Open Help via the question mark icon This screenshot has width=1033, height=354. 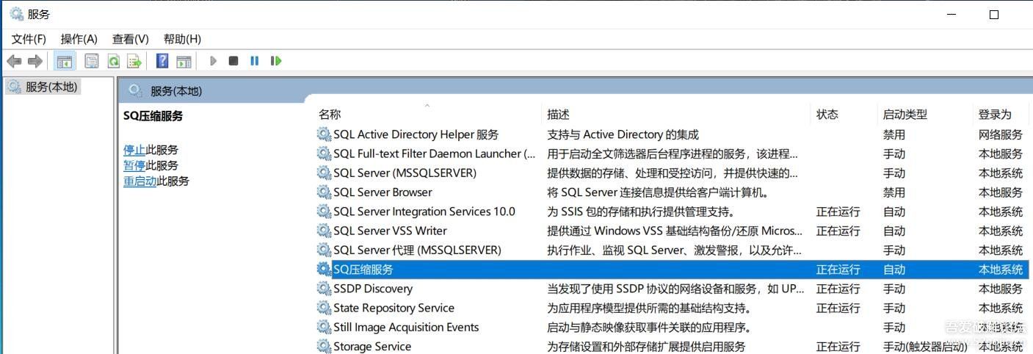(x=163, y=61)
